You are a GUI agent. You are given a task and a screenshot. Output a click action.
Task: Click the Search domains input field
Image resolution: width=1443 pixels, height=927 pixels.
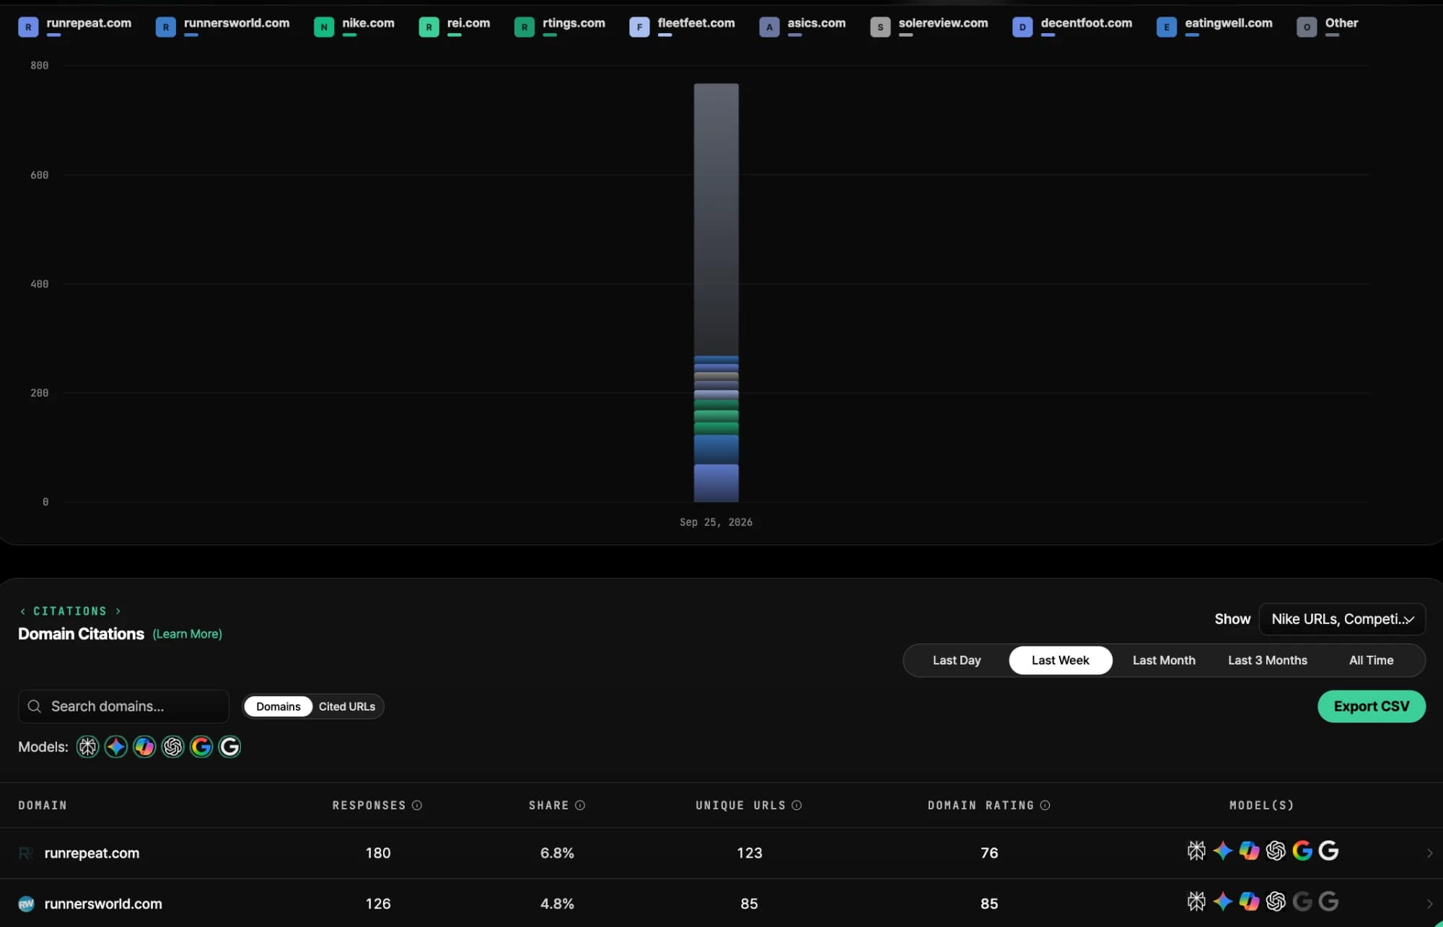123,706
